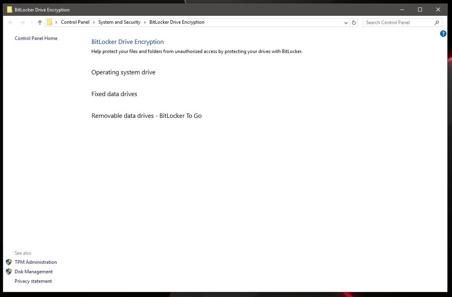Expand chevron after System and Security
Image resolution: width=452 pixels, height=297 pixels.
click(x=145, y=22)
